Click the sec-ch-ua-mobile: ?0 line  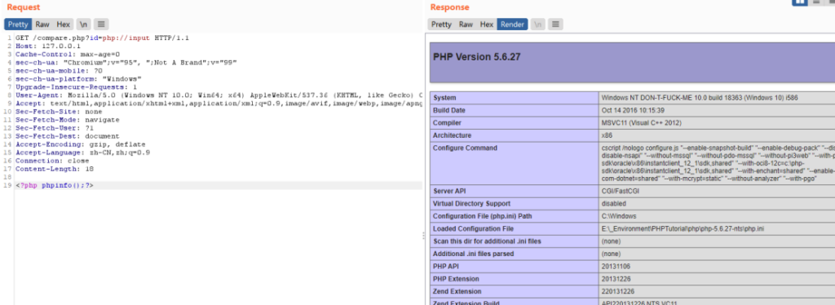click(x=59, y=71)
